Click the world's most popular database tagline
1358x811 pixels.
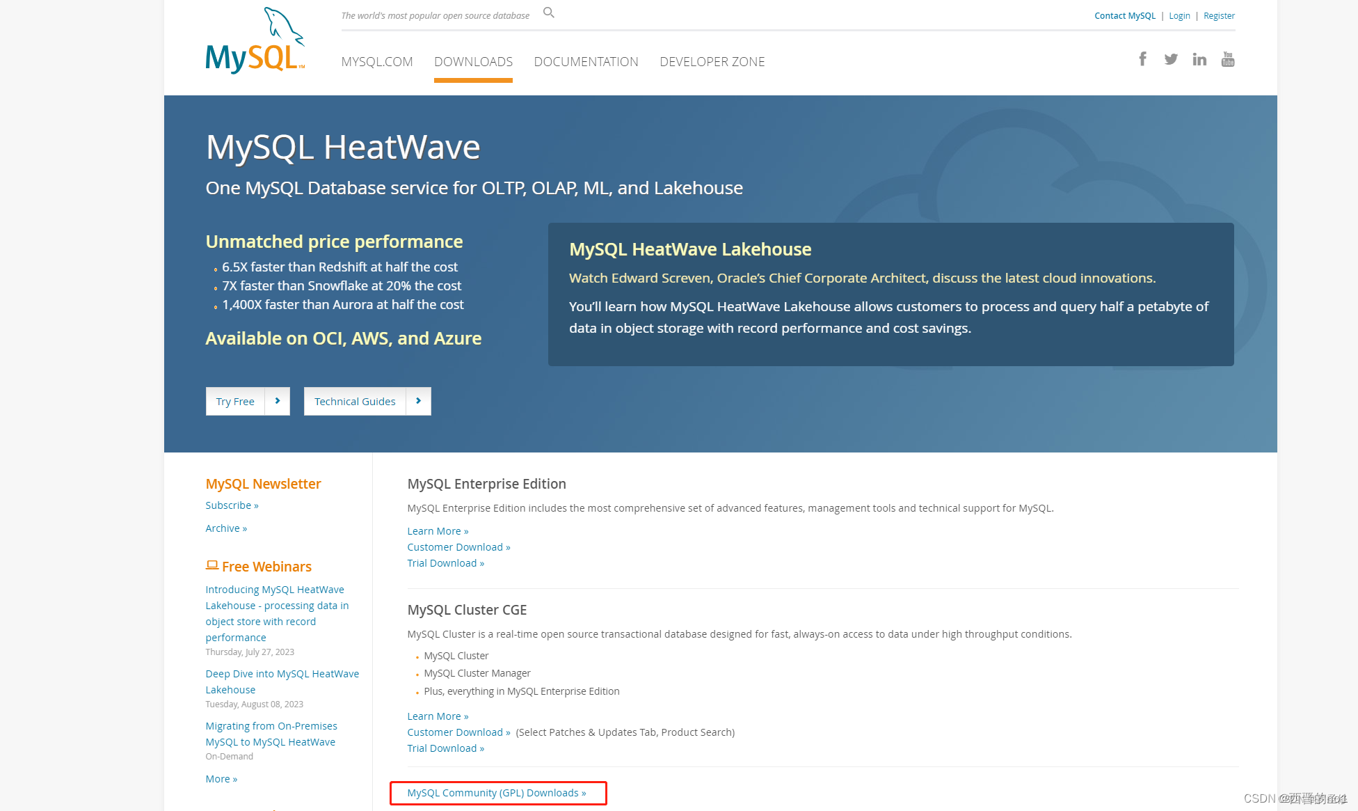click(435, 15)
